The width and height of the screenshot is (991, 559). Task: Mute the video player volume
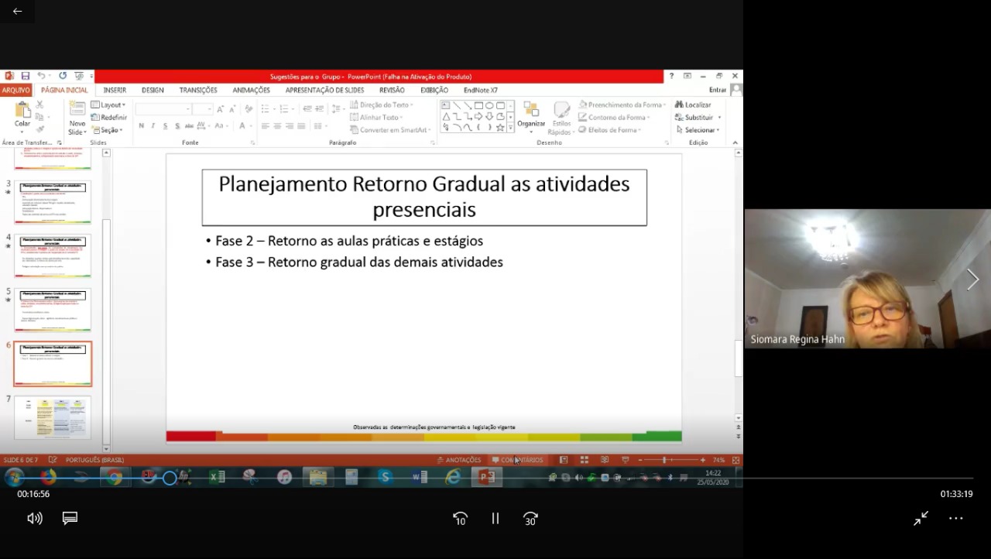(35, 518)
